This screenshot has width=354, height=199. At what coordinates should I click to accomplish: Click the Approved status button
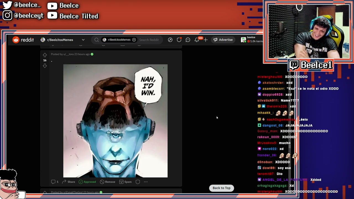pyautogui.click(x=87, y=182)
